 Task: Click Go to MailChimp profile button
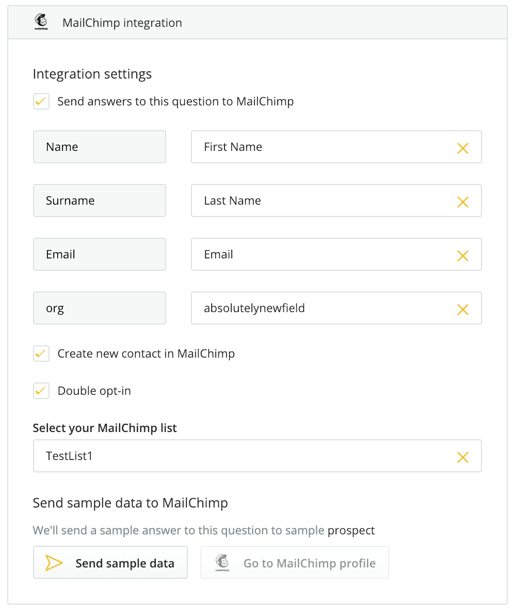click(294, 563)
